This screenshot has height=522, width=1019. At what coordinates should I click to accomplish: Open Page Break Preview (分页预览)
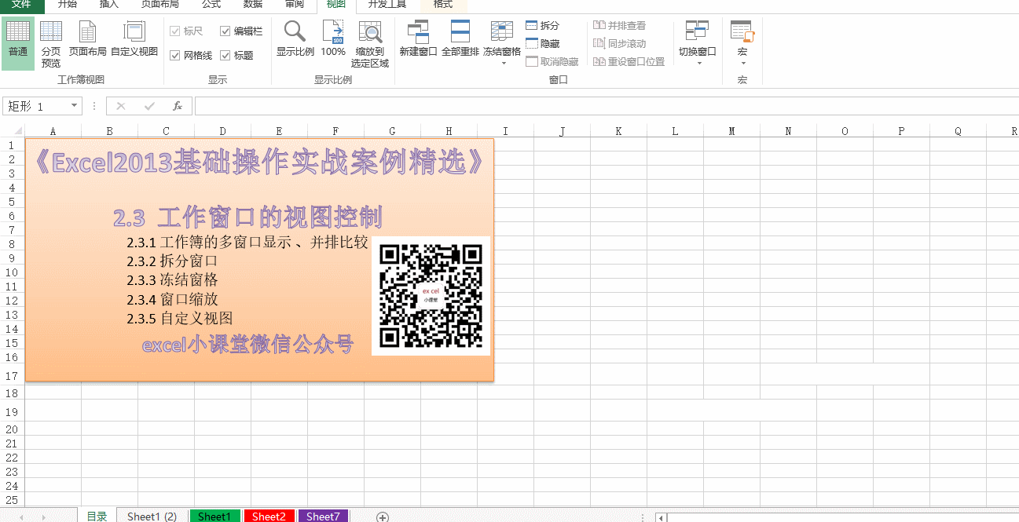[51, 43]
